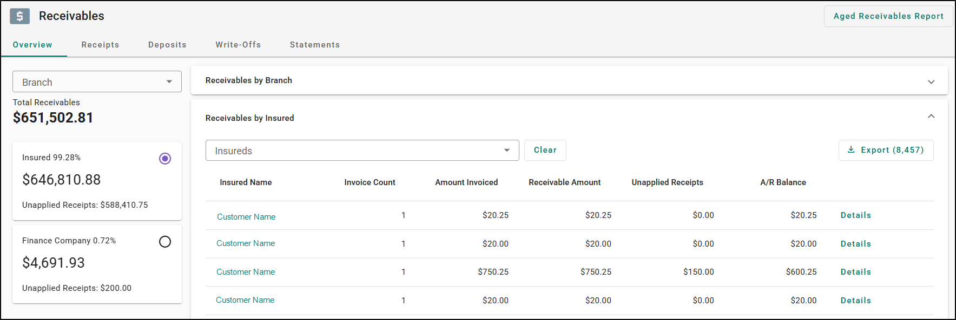
Task: Click the Receivables dollar sign icon
Action: pos(19,16)
